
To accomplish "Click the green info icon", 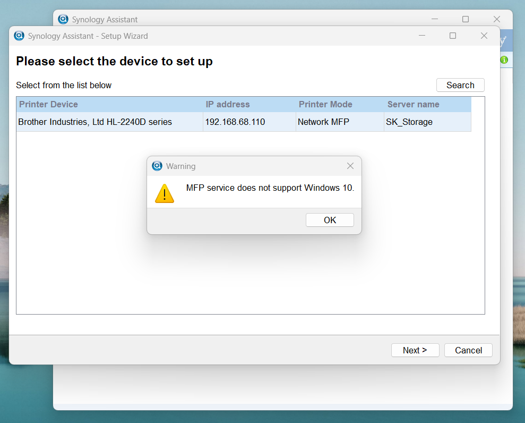I will pyautogui.click(x=504, y=60).
